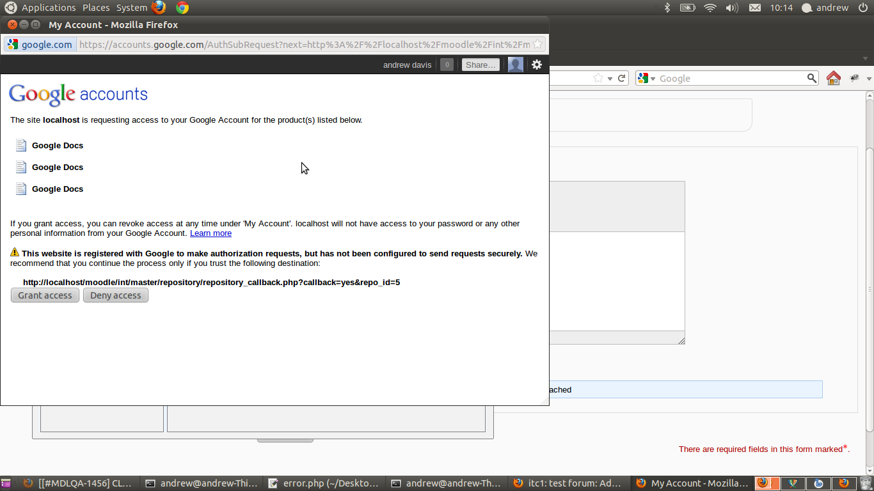The height and width of the screenshot is (491, 874).
Task: Open the dropdown arrow next to the bug icon
Action: pyautogui.click(x=869, y=79)
